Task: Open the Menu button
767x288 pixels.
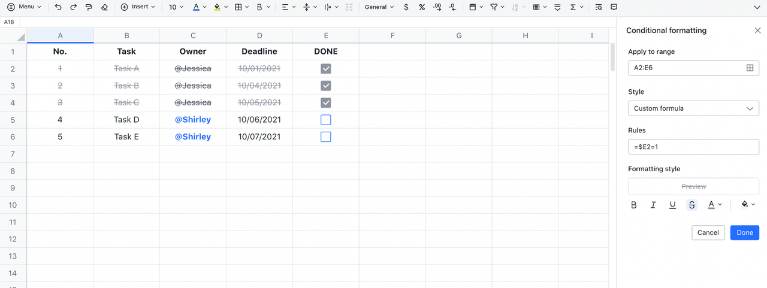Action: [x=24, y=7]
